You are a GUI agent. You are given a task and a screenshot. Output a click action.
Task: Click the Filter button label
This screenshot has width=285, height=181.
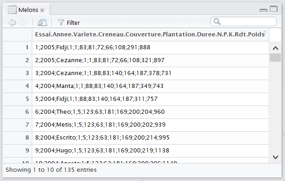(x=73, y=23)
